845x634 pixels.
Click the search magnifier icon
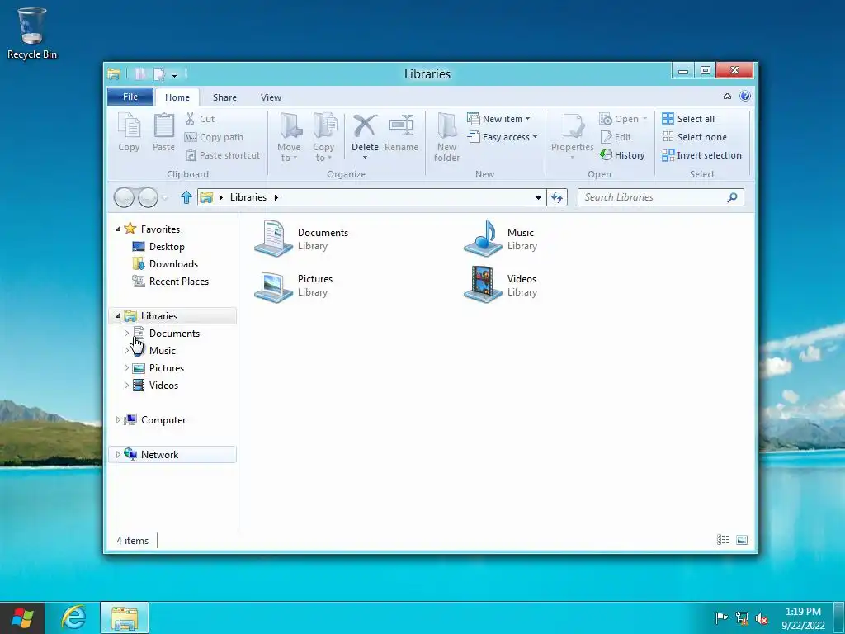[x=732, y=197]
